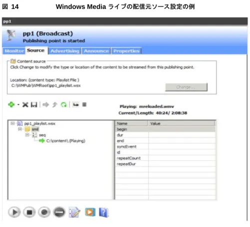Click the floppy disk save playlist icon
Image resolution: width=250 pixels, height=227 pixels.
click(34, 105)
